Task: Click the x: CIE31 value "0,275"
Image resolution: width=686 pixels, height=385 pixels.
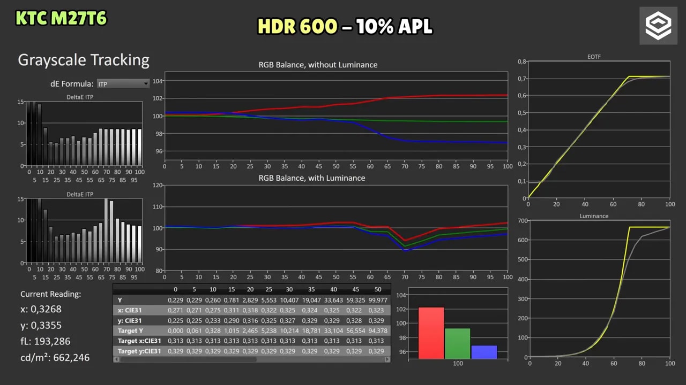Action: (213, 310)
